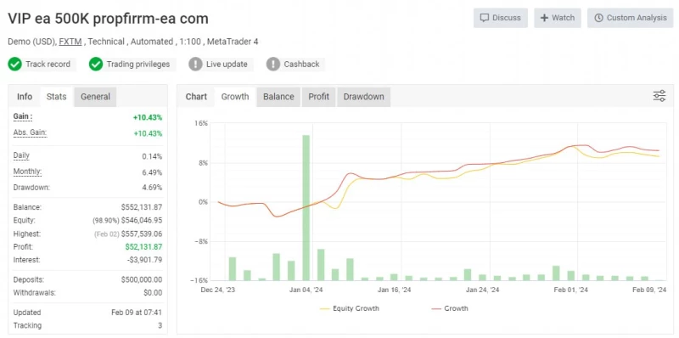The image size is (679, 338).
Task: Click the Cashback exclamation icon
Action: [x=272, y=65]
